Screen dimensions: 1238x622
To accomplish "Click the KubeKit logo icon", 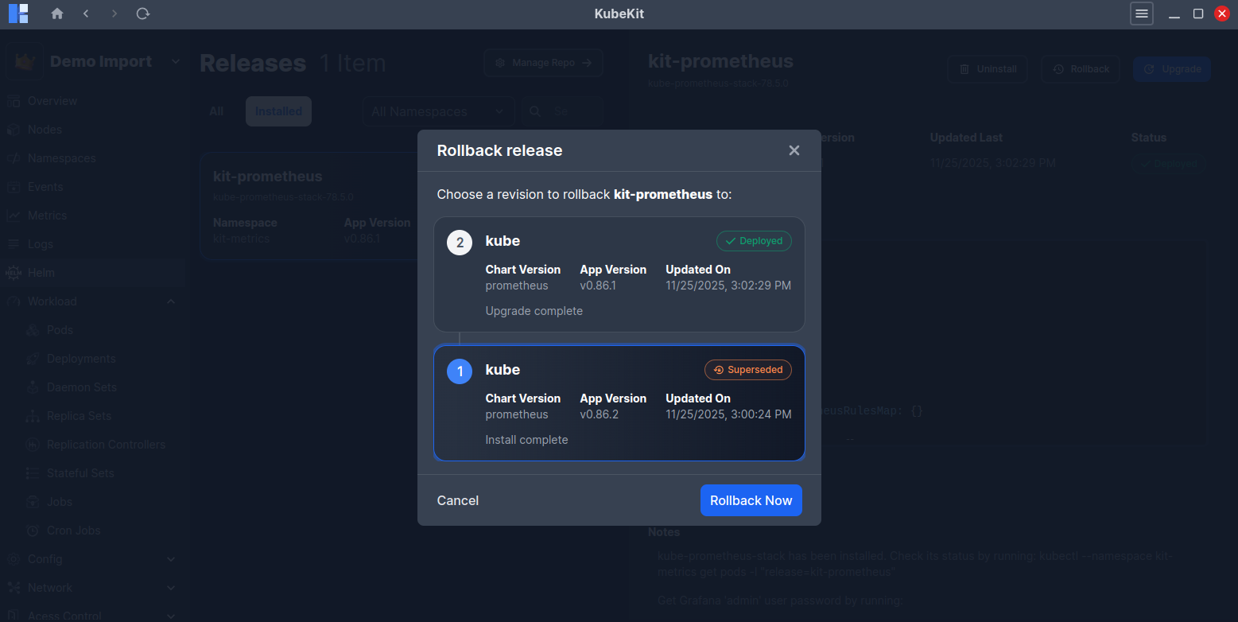I will (x=17, y=14).
